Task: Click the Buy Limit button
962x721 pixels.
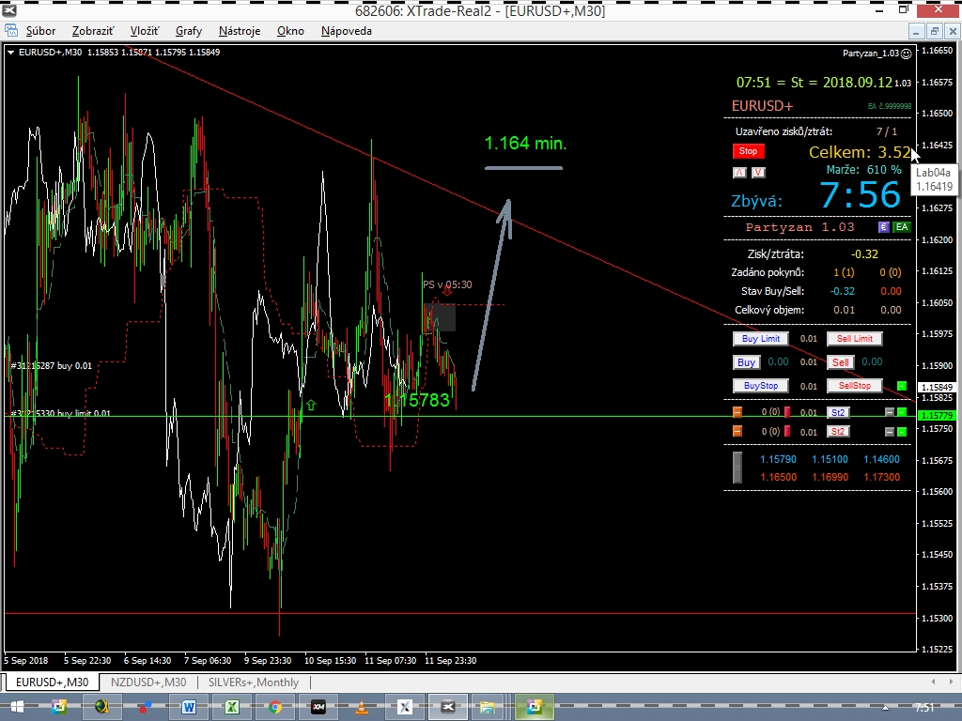Action: point(761,338)
